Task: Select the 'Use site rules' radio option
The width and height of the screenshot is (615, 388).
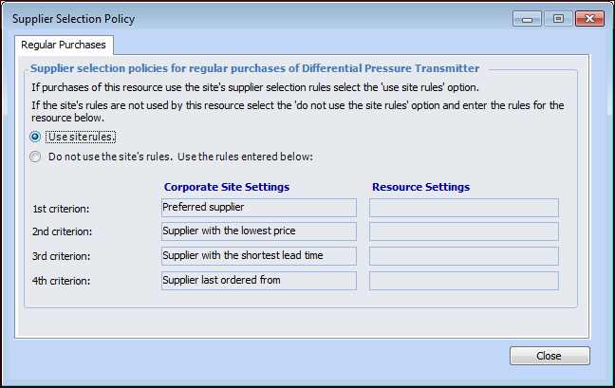Action: point(36,137)
